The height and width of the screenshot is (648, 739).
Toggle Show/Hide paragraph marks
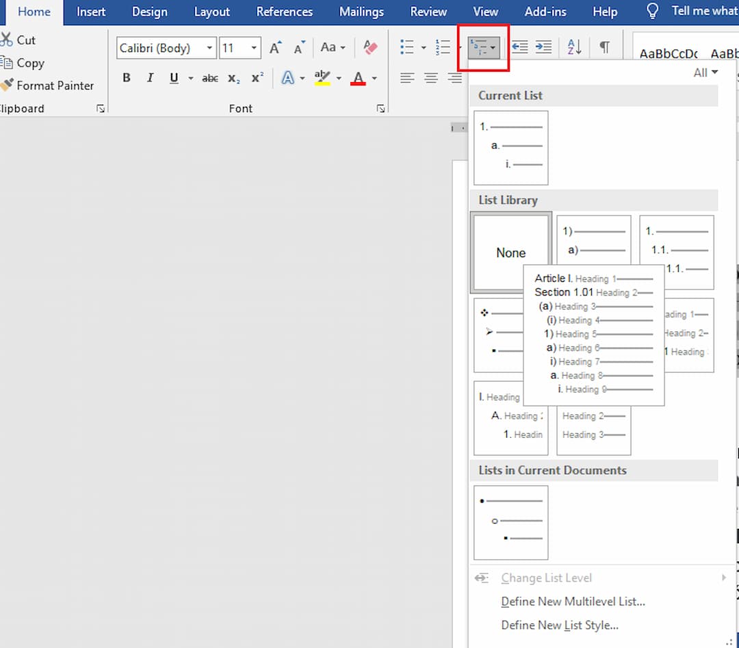pyautogui.click(x=605, y=47)
